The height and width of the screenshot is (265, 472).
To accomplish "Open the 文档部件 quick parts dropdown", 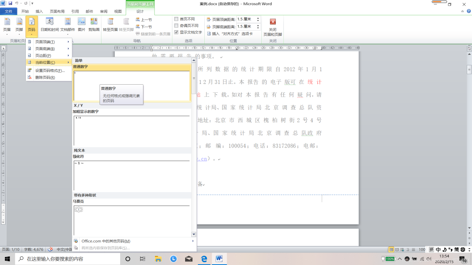I will [x=67, y=25].
